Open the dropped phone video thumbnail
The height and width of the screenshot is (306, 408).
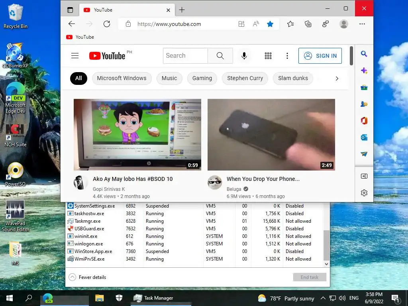[271, 135]
